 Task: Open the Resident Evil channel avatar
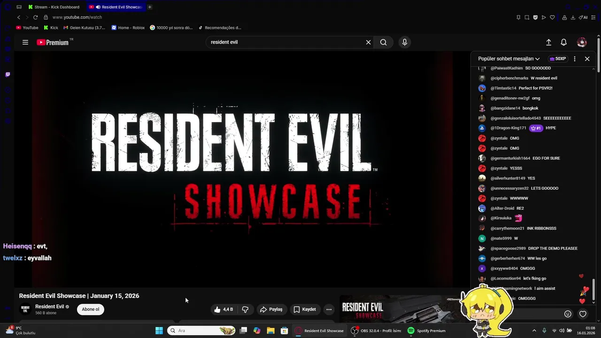click(x=25, y=309)
